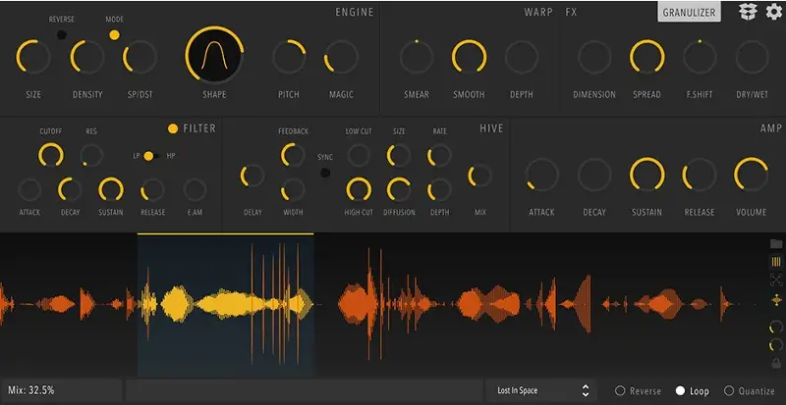Toggle the Hive Sync button
786x405 pixels.
point(325,173)
